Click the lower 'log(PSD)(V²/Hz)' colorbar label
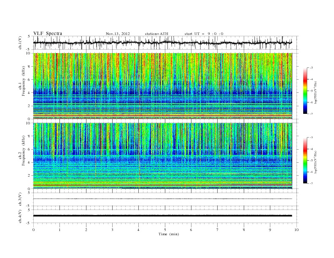334x258 pixels. click(x=316, y=161)
